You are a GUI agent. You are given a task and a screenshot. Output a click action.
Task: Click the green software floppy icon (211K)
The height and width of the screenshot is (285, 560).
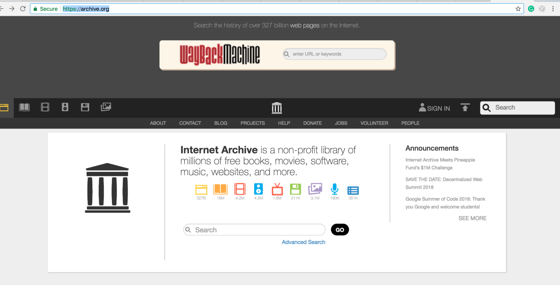point(295,189)
